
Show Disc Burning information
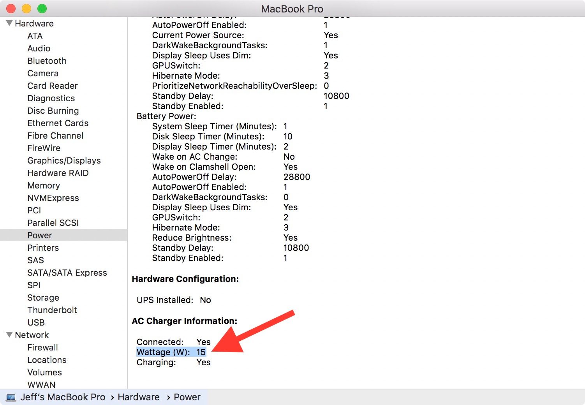pyautogui.click(x=53, y=111)
